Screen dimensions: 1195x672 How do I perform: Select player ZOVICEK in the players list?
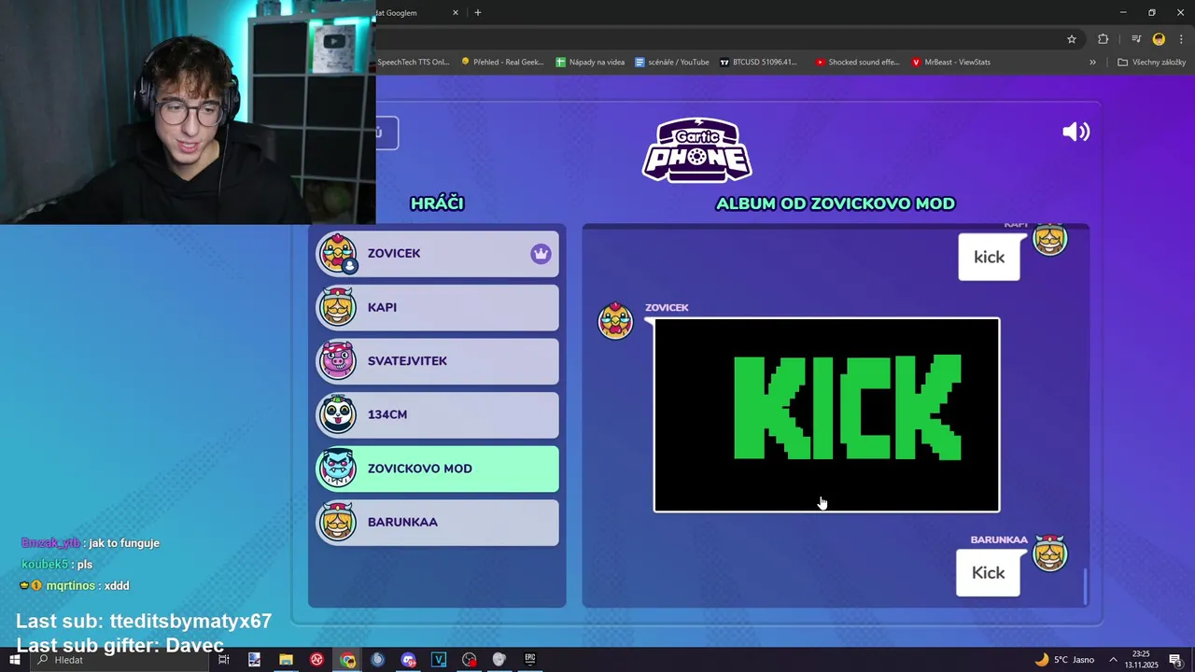click(x=437, y=254)
